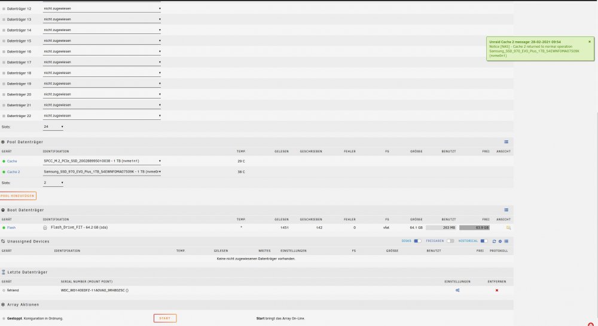Open Datenträger 13 assignment dropdown

click(x=102, y=19)
